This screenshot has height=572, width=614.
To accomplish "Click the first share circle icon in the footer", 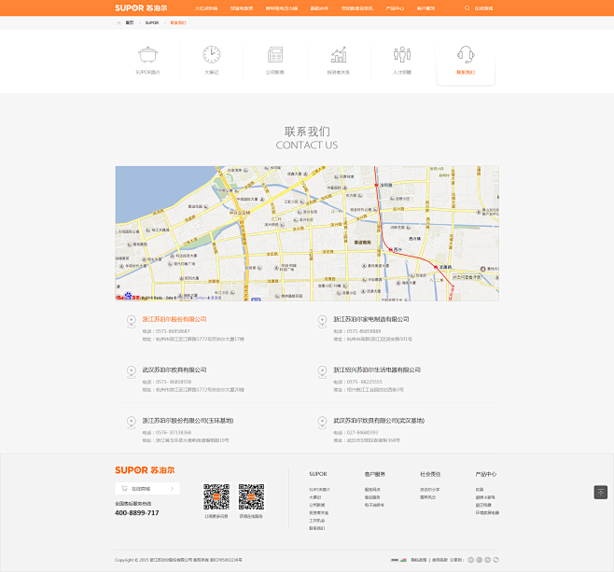I will [470, 560].
